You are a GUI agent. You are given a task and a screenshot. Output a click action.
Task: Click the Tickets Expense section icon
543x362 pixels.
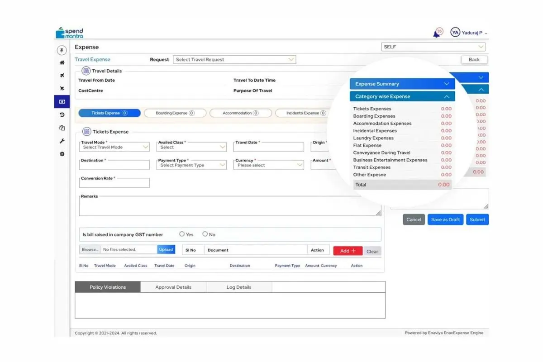86,132
